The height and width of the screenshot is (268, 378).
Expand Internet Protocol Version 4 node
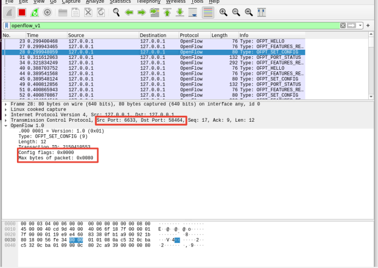point(6,115)
